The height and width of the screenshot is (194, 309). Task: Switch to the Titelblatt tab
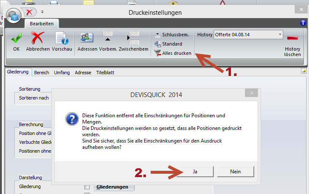pyautogui.click(x=105, y=73)
